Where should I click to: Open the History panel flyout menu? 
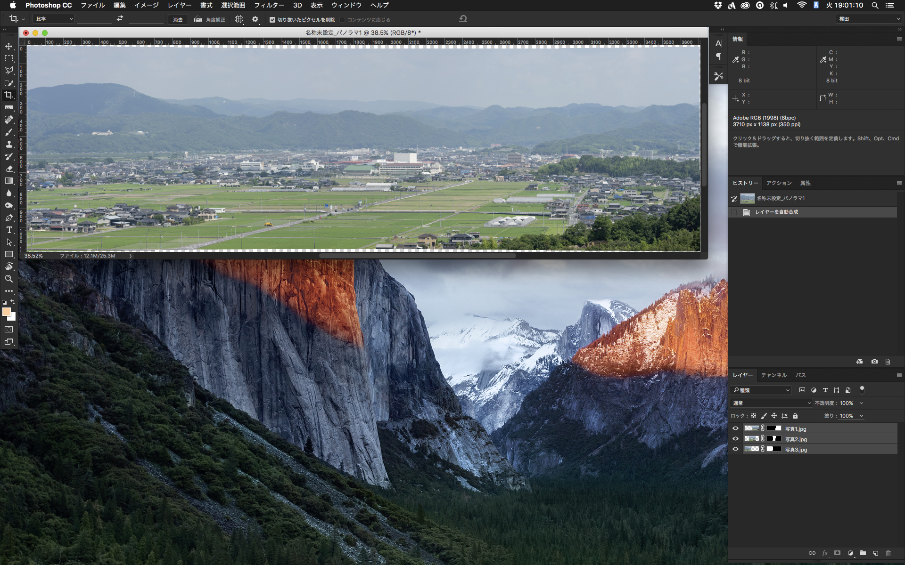[x=899, y=183]
